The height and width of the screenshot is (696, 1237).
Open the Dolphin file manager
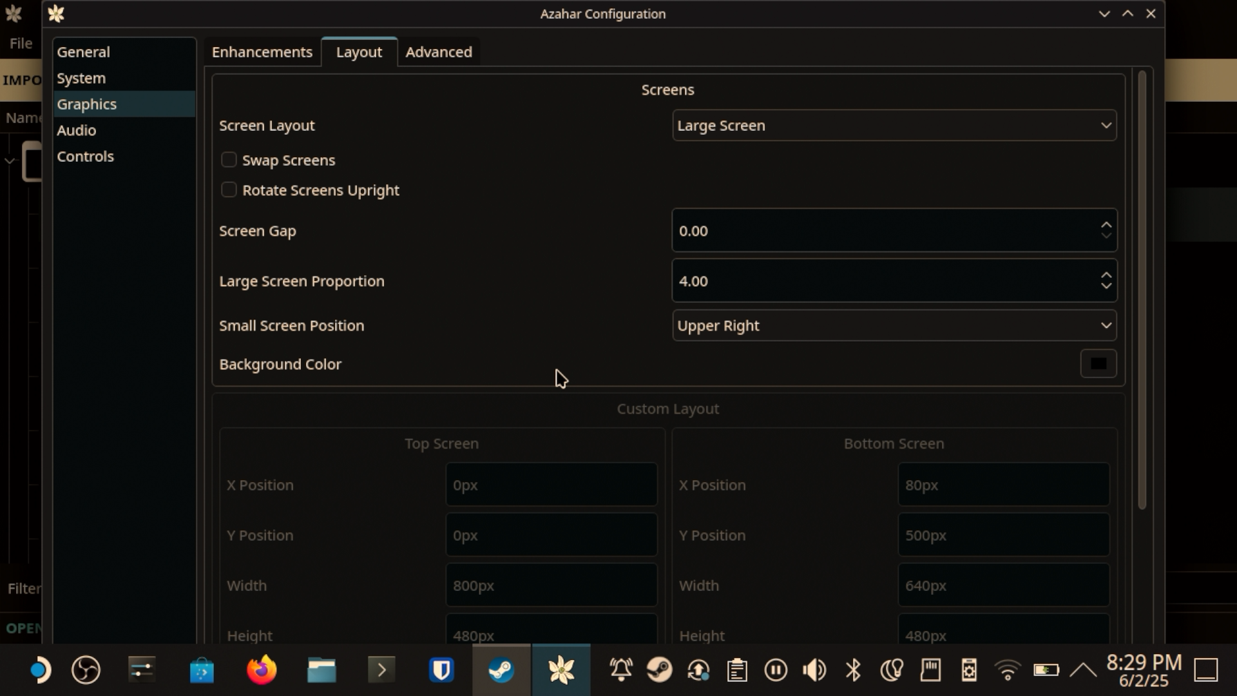pos(321,670)
